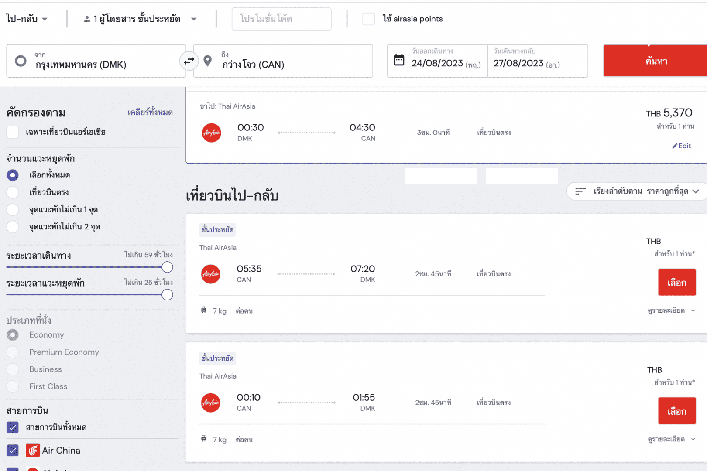Uncheck the Air China airline filter
Viewport: 707px width, 471px height.
point(13,450)
